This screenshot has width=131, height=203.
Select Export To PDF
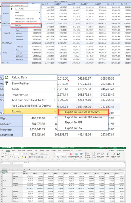(x=74, y=122)
